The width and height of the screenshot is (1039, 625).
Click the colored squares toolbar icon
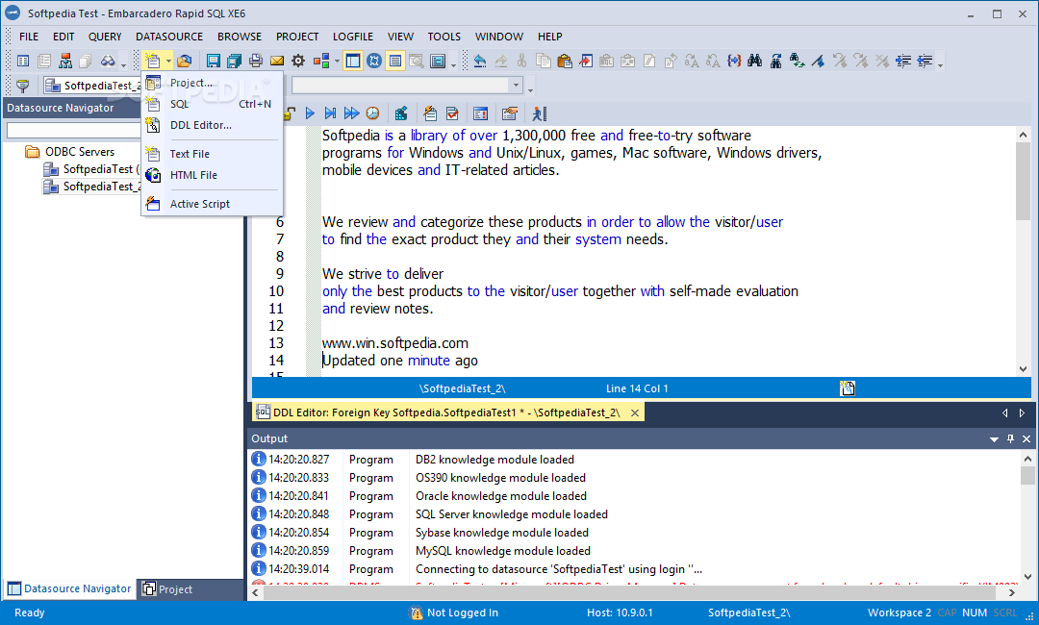click(321, 61)
